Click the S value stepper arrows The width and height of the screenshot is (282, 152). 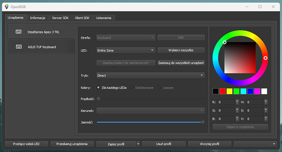pos(266,110)
